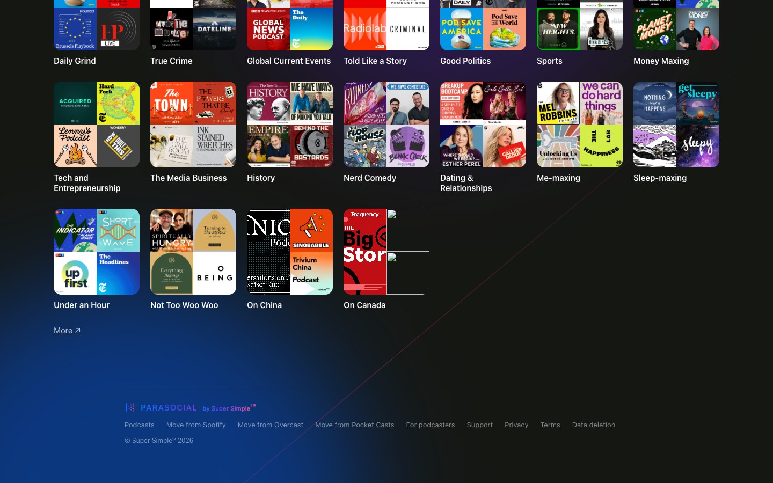The height and width of the screenshot is (483, 773).
Task: Click the Parasocial logo icon in footer
Action: pos(130,407)
